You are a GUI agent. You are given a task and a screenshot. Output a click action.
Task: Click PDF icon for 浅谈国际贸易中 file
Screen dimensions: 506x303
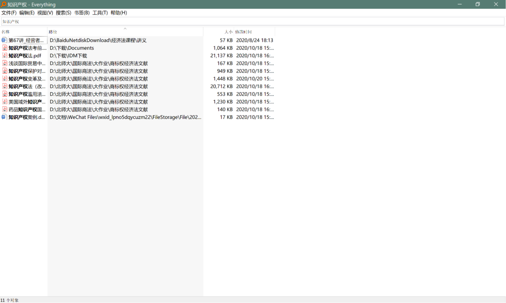[5, 63]
